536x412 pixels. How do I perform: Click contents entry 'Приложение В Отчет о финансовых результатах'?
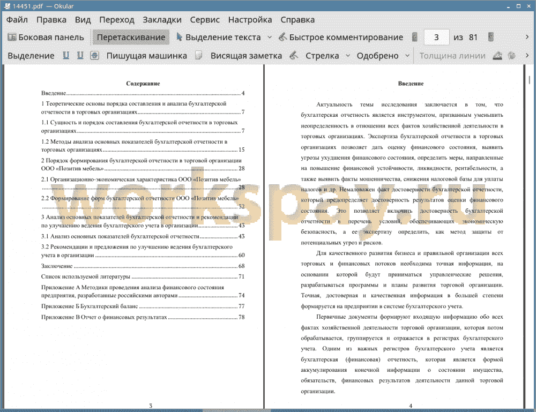click(x=143, y=317)
